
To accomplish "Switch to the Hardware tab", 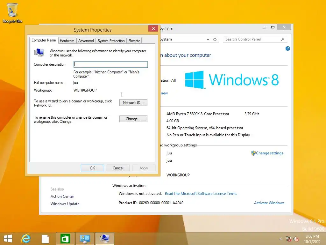I will click(x=67, y=41).
